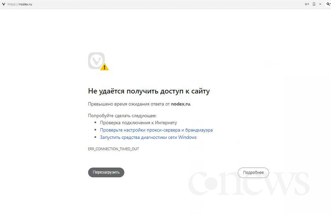Click the bold nodex.ru in error message
331x214 pixels.
tap(180, 104)
